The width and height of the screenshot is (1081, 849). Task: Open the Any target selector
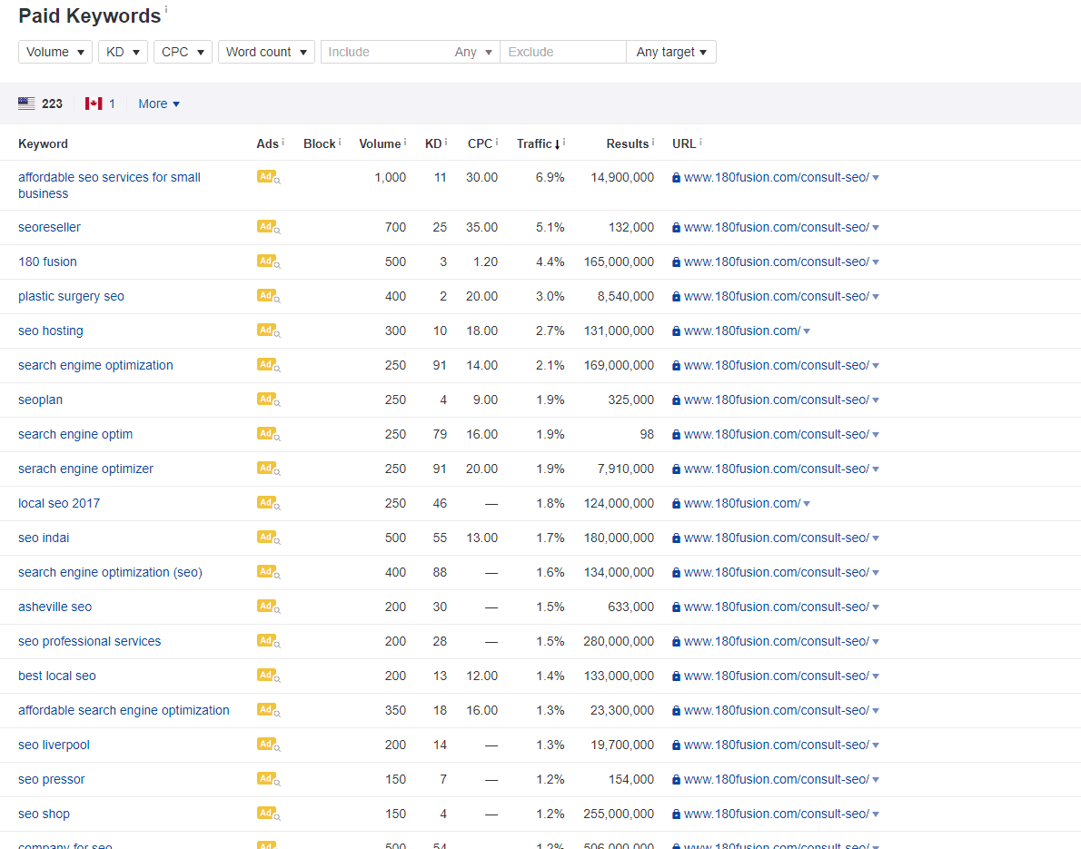click(670, 52)
